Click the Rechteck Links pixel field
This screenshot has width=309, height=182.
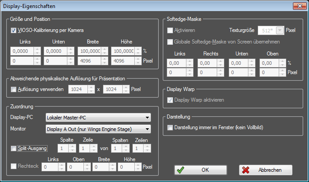click(50, 167)
